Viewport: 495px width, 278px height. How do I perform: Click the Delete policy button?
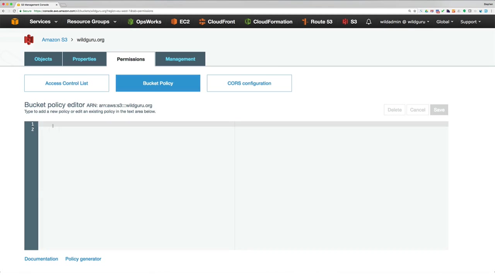(x=394, y=110)
